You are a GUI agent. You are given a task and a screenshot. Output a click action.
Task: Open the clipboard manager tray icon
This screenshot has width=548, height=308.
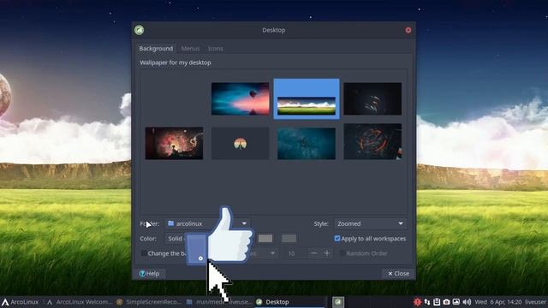437,302
